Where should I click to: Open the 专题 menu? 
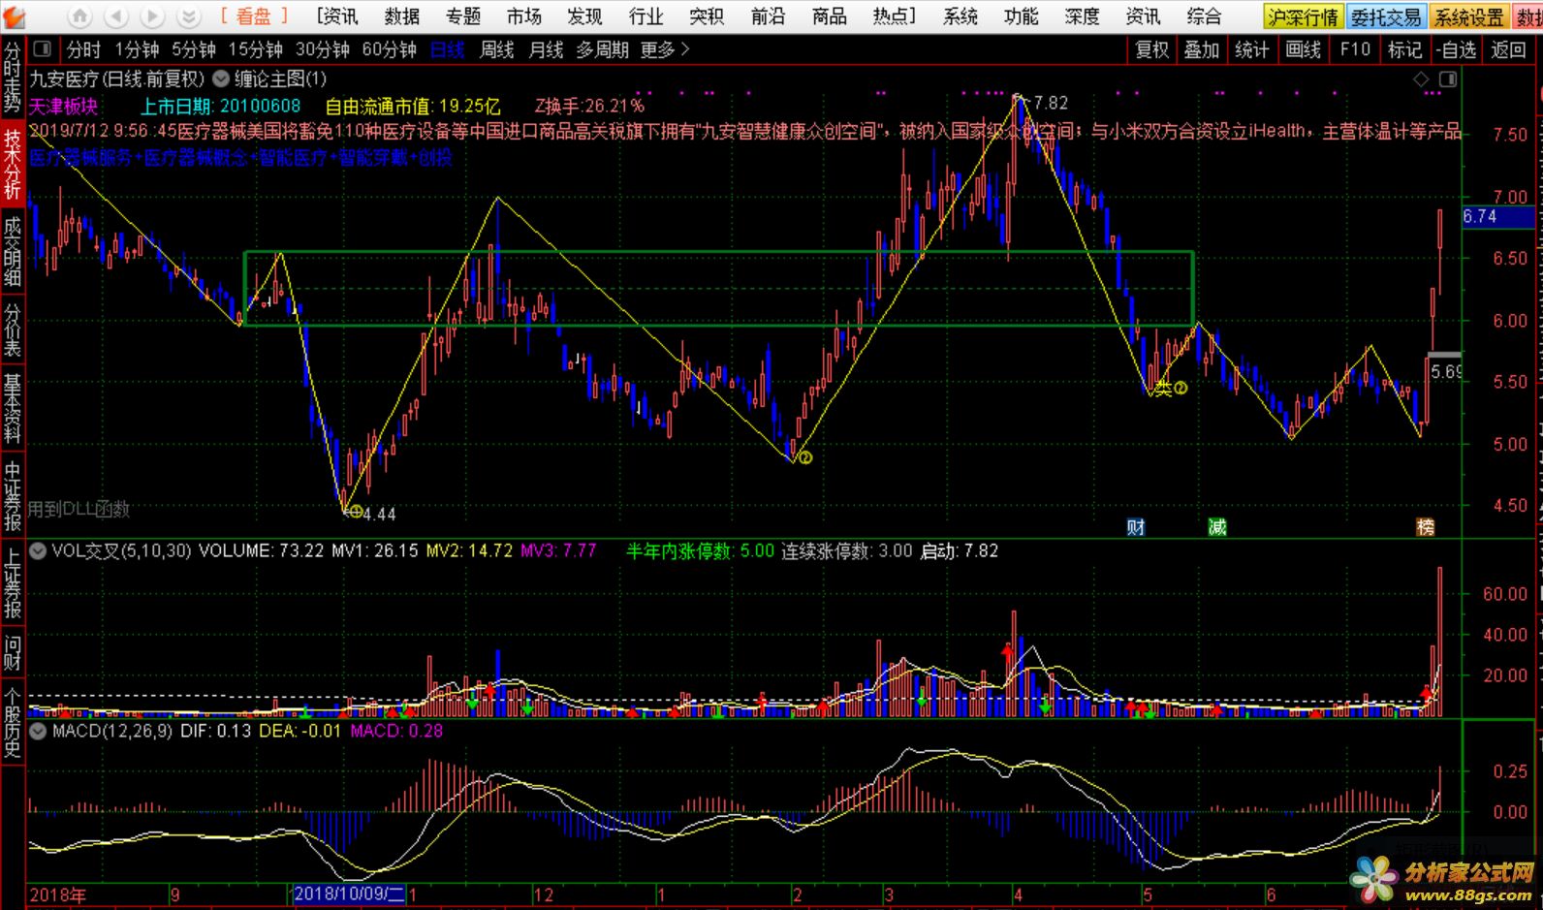click(463, 16)
